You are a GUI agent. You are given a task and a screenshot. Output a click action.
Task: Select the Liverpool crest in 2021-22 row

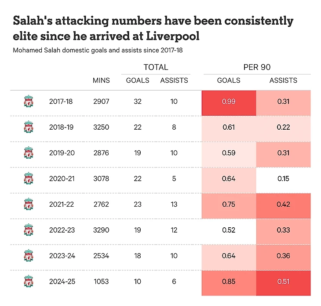[x=29, y=204]
